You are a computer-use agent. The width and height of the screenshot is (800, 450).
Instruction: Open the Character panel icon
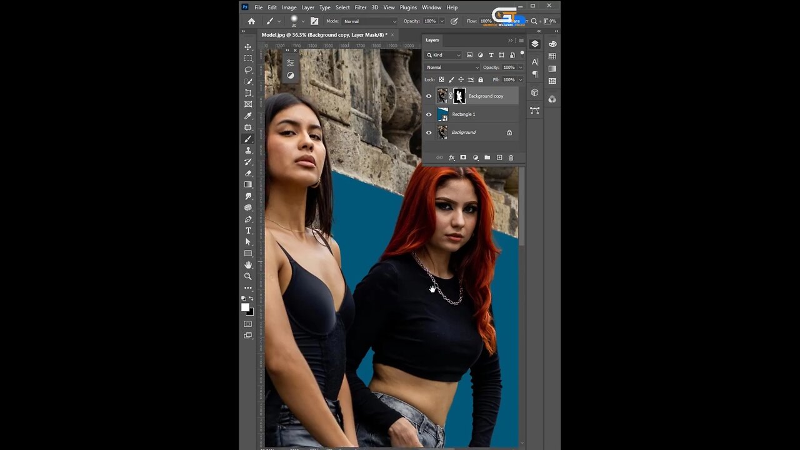535,62
